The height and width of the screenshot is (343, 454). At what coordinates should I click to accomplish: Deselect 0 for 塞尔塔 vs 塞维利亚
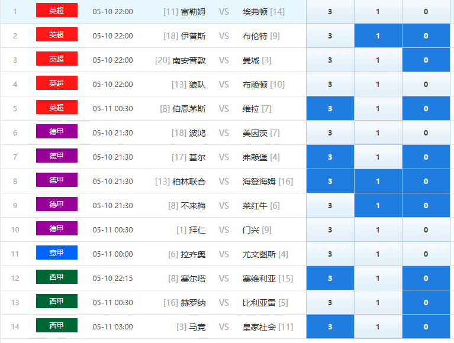(426, 278)
